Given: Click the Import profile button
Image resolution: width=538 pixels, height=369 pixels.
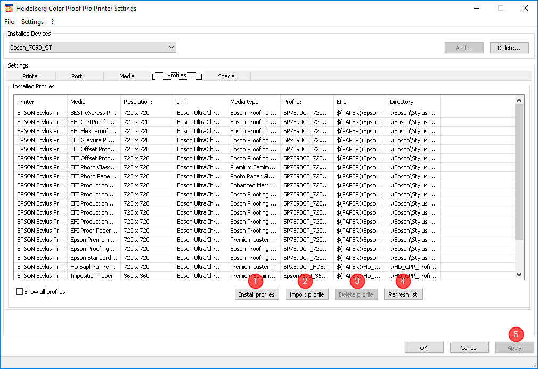Looking at the screenshot, I should pyautogui.click(x=307, y=294).
